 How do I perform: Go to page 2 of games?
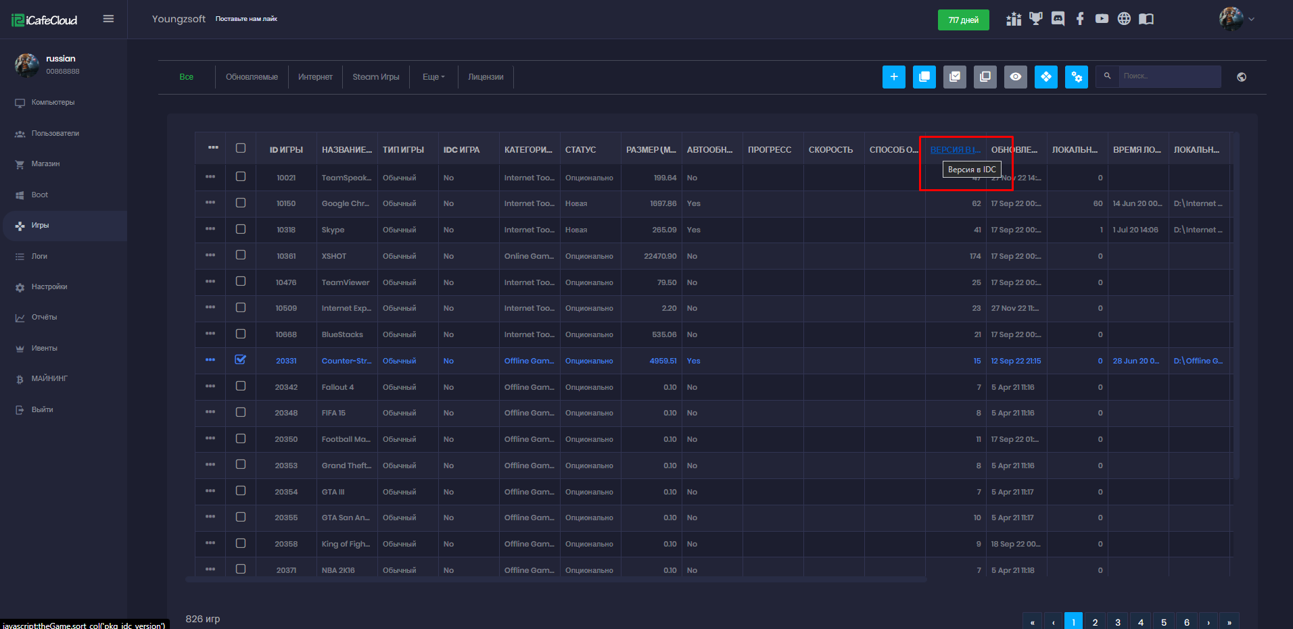(x=1095, y=622)
